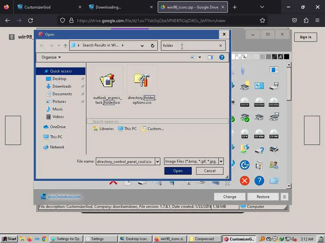The width and height of the screenshot is (325, 243).
Task: Expand the breadcrumb chevron after Search Results
Action: pos(123,45)
